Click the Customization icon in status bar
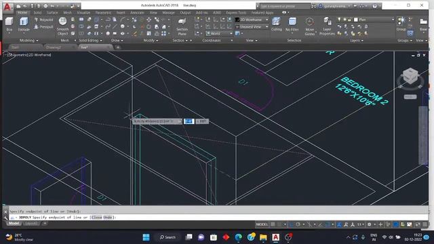This screenshot has height=244, width=434. (425, 224)
